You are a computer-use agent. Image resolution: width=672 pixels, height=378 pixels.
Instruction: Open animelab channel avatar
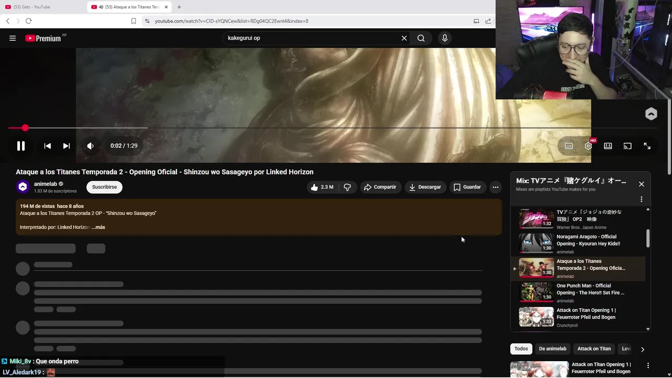23,187
